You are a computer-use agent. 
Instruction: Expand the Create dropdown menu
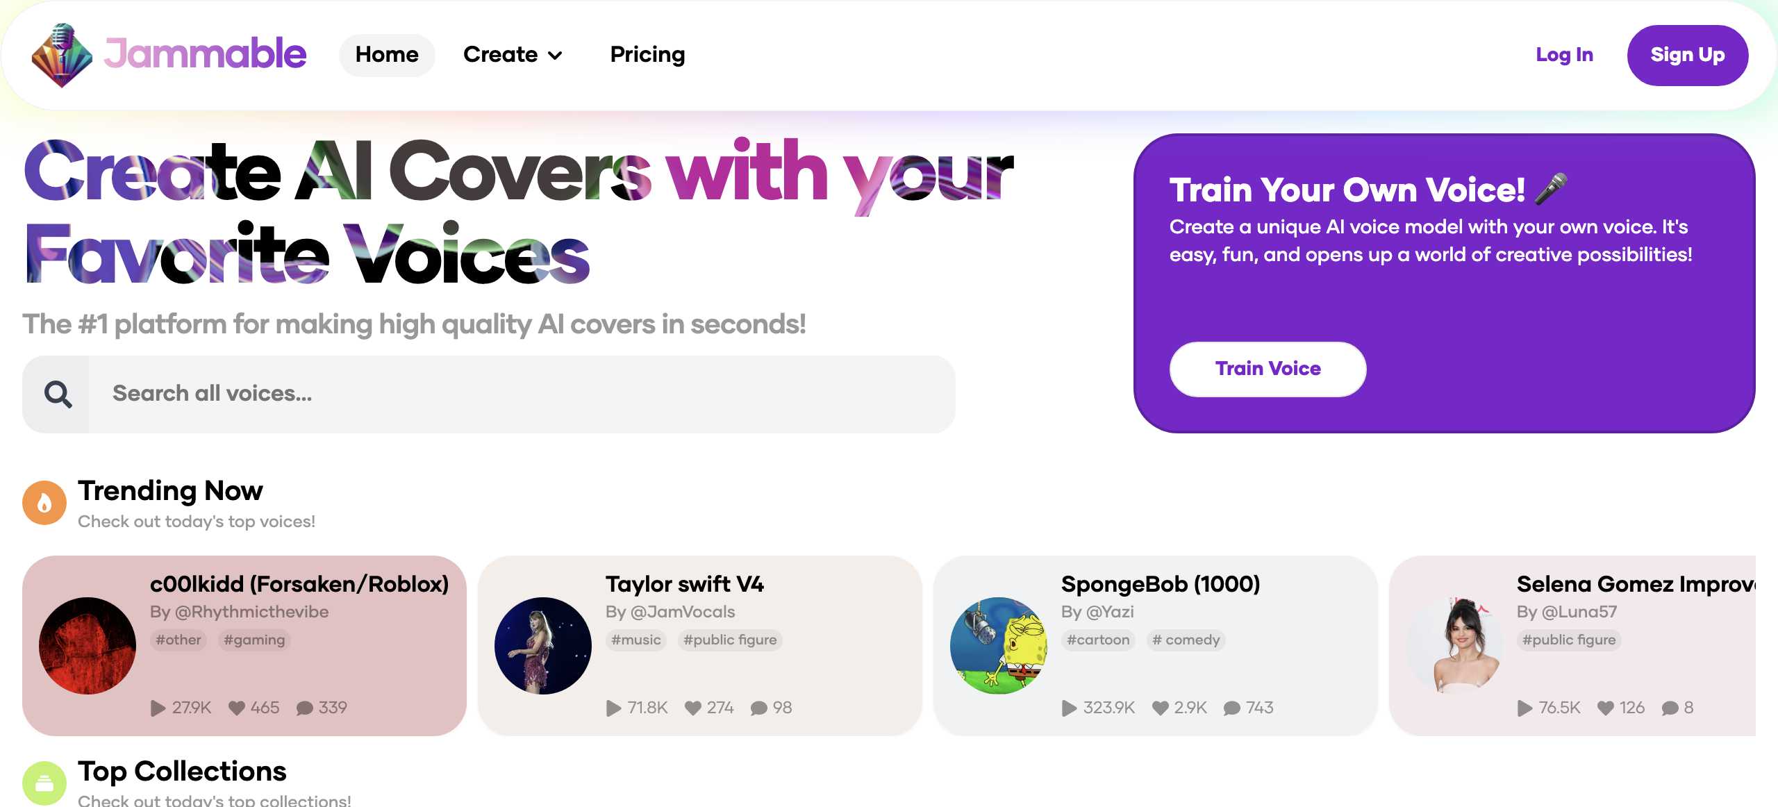tap(513, 55)
